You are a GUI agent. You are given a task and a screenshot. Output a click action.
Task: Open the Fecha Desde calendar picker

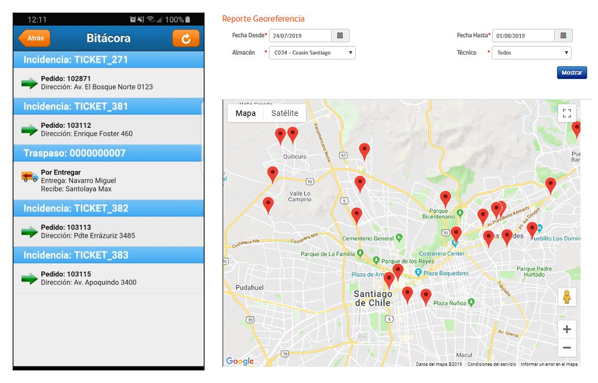click(x=340, y=36)
